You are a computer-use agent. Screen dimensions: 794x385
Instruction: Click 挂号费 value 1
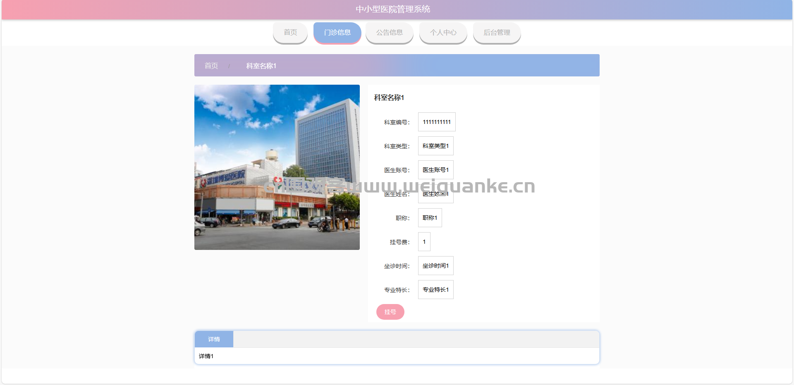coord(424,242)
